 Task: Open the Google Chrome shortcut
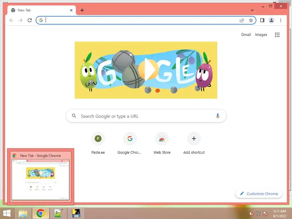[130, 143]
